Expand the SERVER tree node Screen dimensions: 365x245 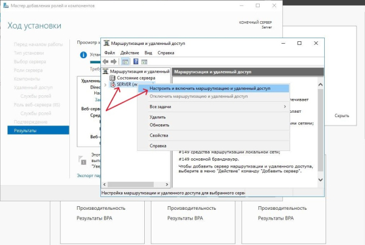point(105,85)
